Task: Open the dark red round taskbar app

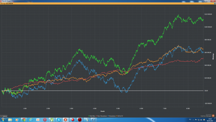Action: point(80,120)
